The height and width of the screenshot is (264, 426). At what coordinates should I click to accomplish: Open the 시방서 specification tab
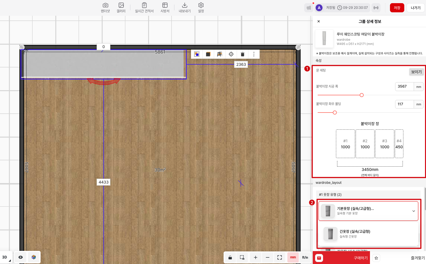pyautogui.click(x=165, y=7)
